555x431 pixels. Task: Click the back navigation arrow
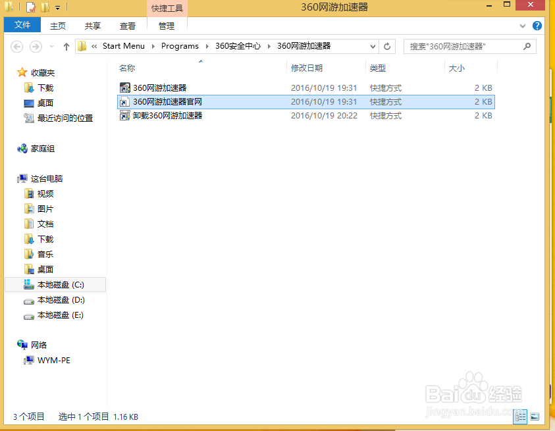17,45
